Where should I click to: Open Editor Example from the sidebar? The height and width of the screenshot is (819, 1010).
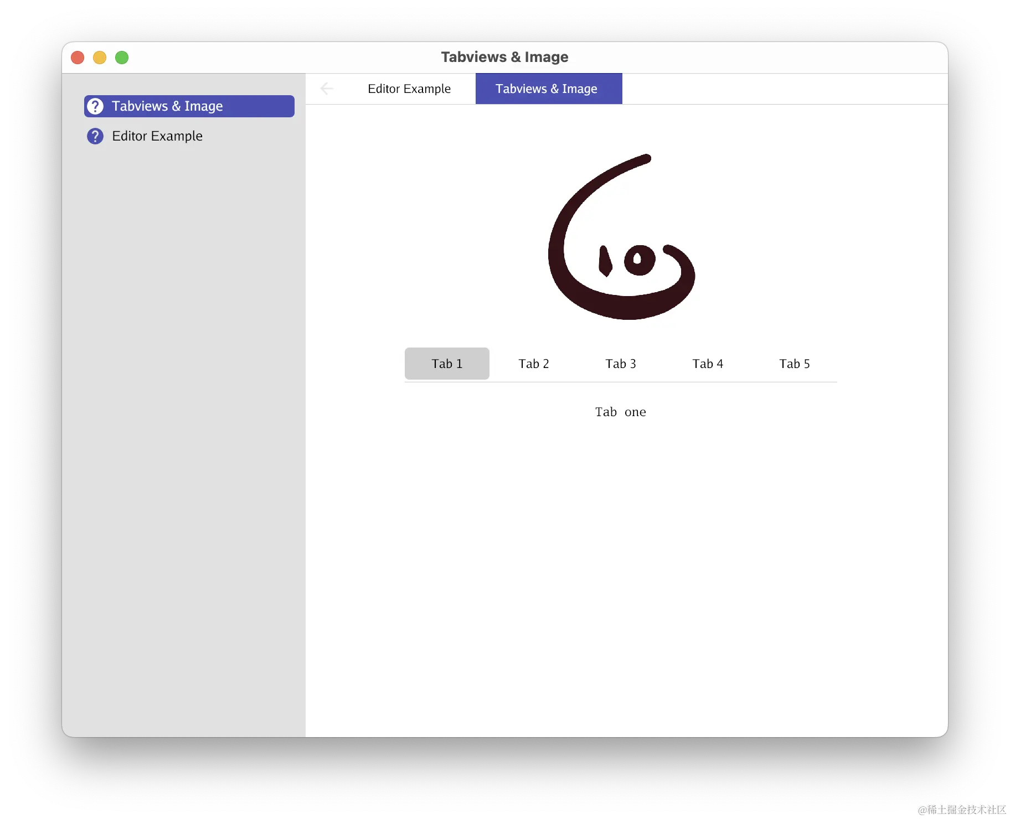(189, 136)
